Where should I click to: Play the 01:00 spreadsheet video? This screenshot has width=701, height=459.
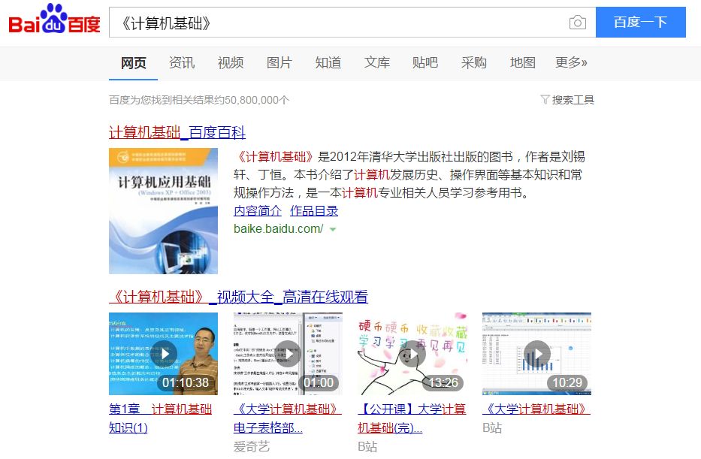(288, 354)
